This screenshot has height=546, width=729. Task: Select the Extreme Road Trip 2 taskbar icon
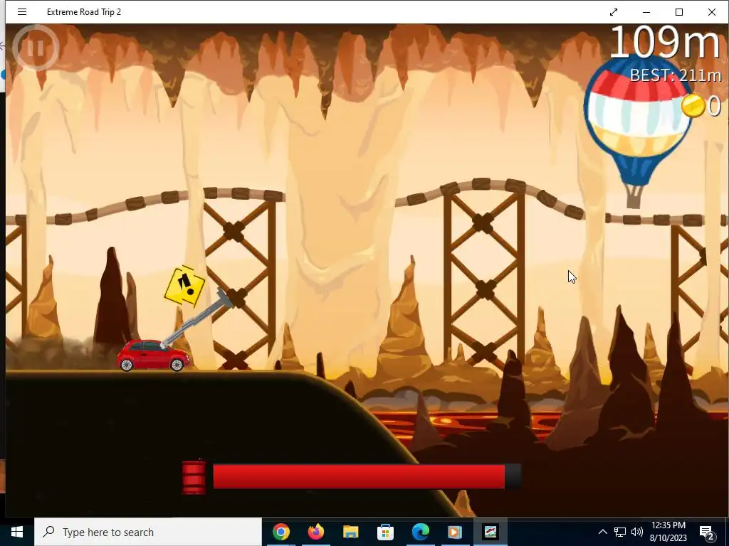coord(491,532)
